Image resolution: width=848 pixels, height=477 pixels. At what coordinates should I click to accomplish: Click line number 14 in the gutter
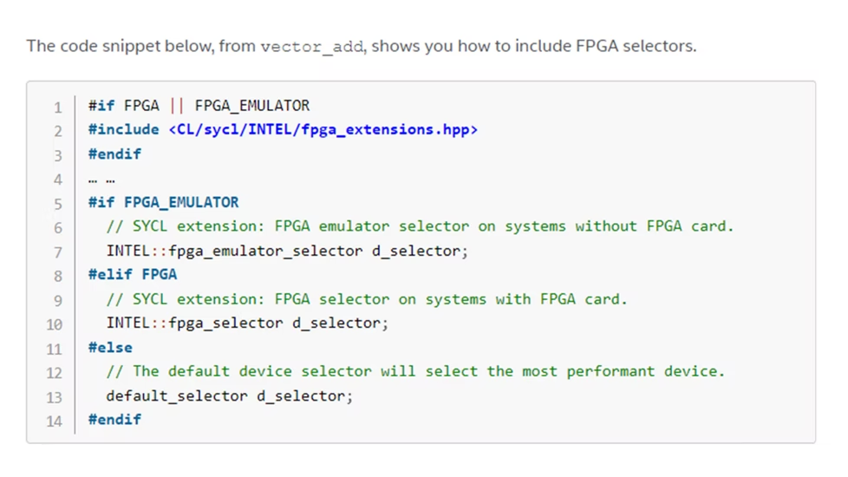click(x=54, y=421)
